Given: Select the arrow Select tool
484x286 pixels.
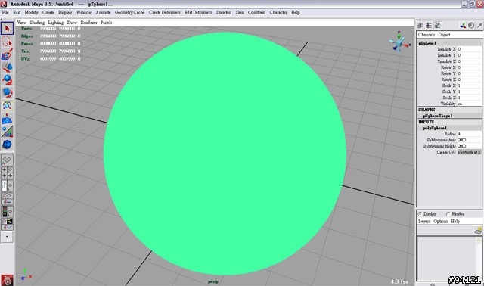Looking at the screenshot, I should pos(7,29).
